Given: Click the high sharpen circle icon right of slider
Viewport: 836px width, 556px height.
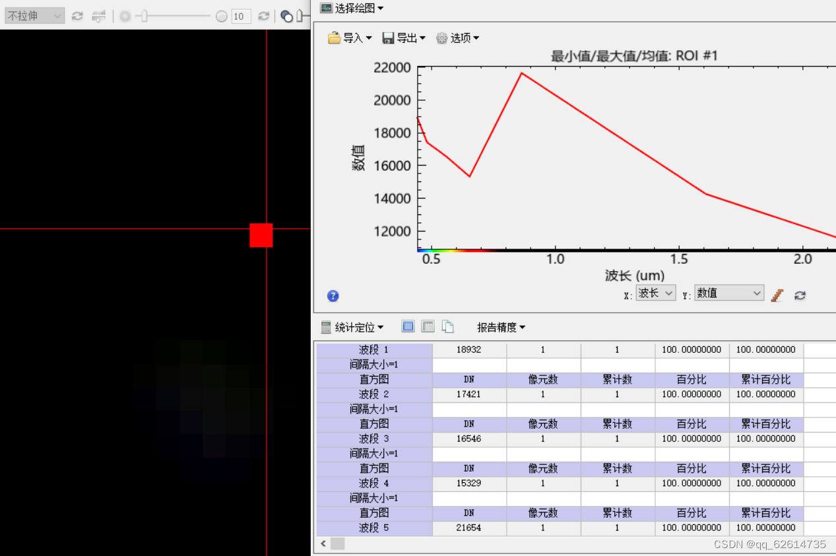Looking at the screenshot, I should click(222, 16).
